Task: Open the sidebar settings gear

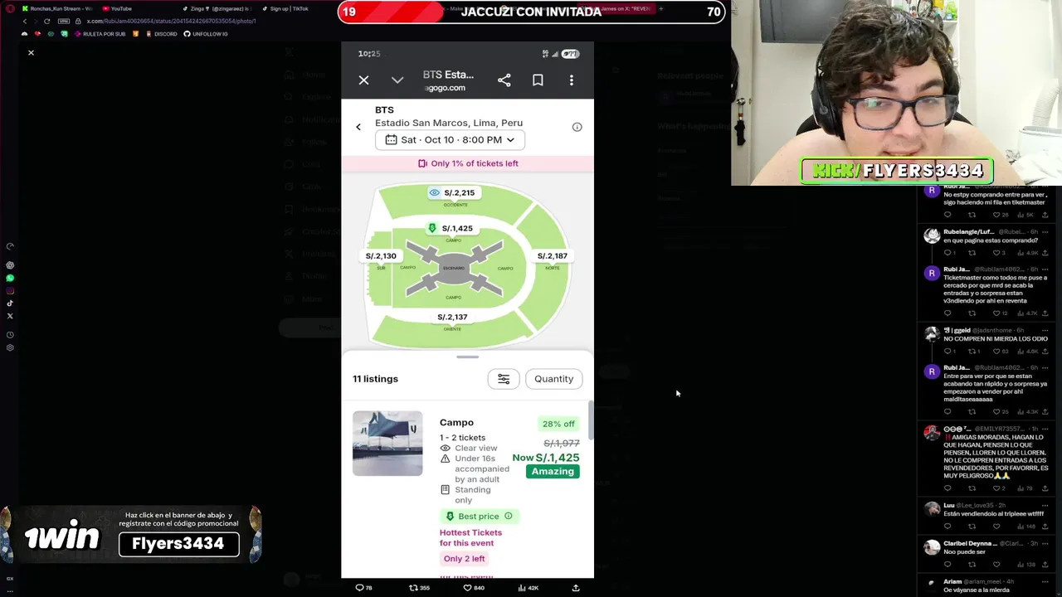Action: tap(10, 347)
